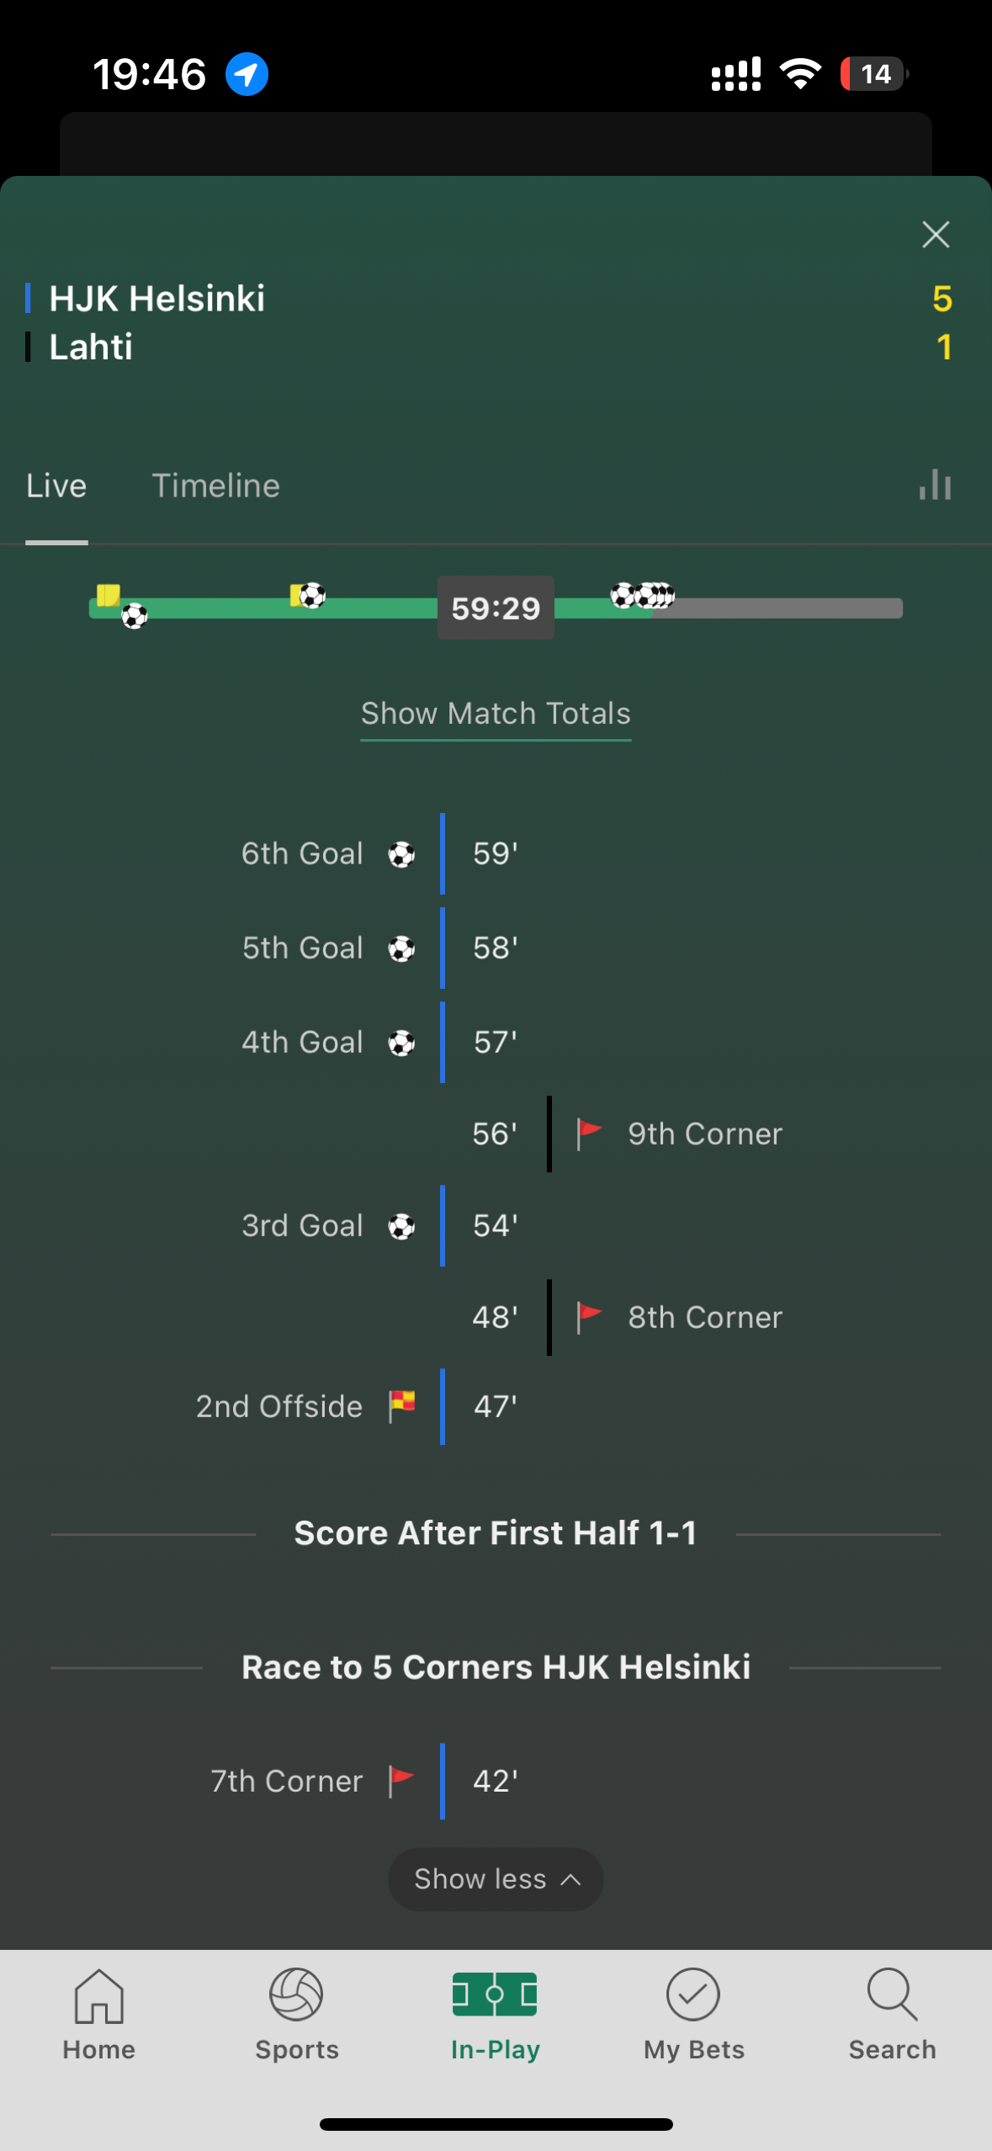Image resolution: width=992 pixels, height=2151 pixels.
Task: Tap the 59:29 match clock on progress bar
Action: coord(496,608)
